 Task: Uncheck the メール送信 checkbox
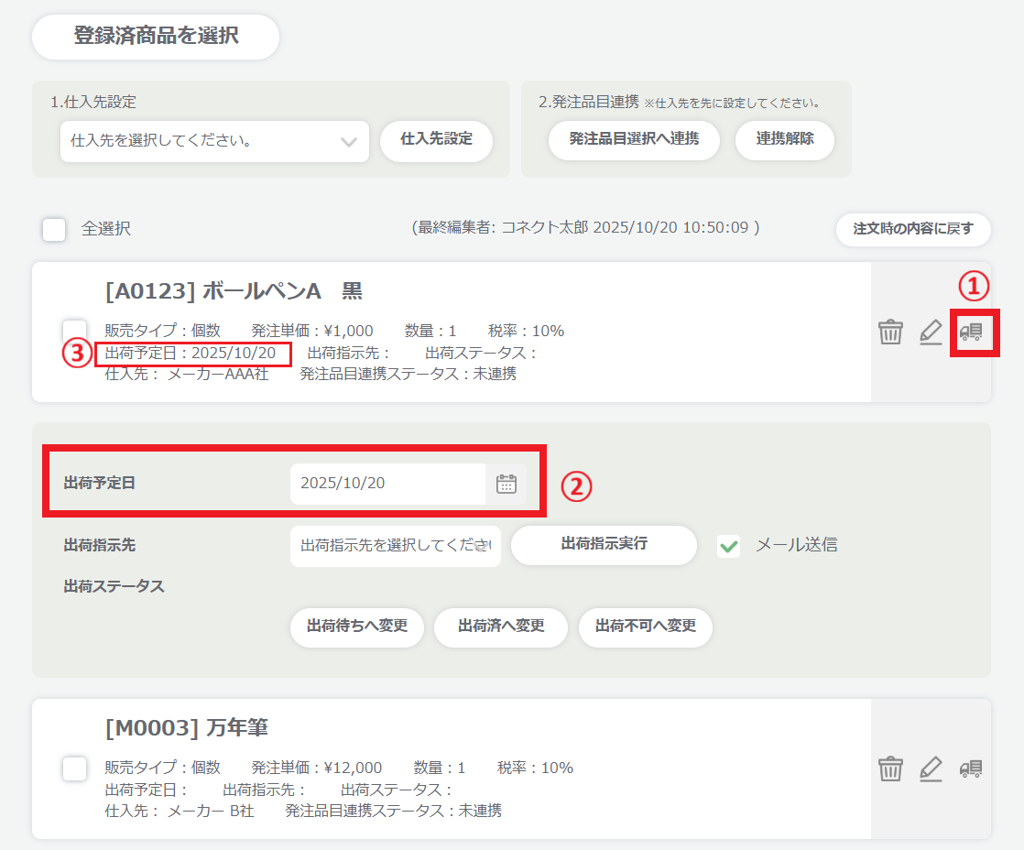click(x=728, y=546)
